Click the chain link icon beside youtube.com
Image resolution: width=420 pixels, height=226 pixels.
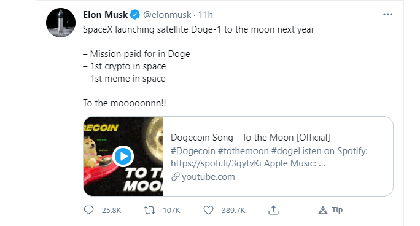pyautogui.click(x=175, y=177)
